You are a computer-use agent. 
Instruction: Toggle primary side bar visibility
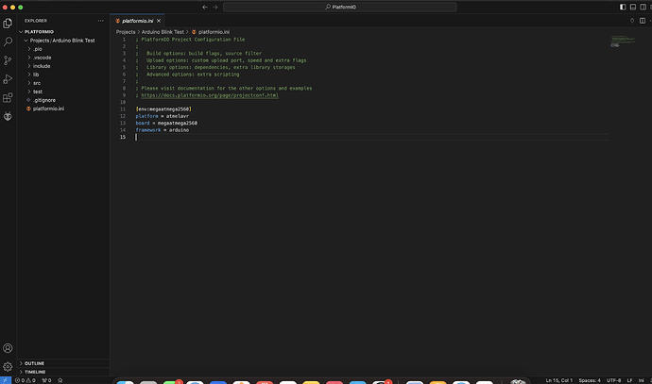[x=623, y=7]
